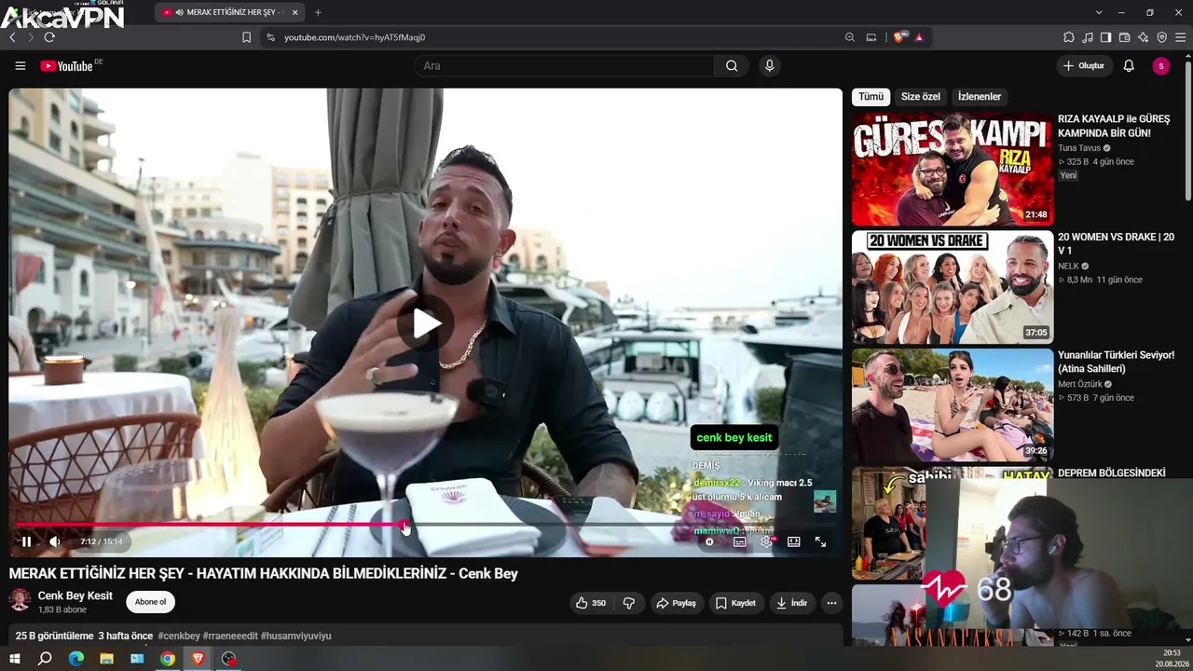Open Brave Rewards triangle icon
Image resolution: width=1193 pixels, height=671 pixels.
tap(919, 37)
